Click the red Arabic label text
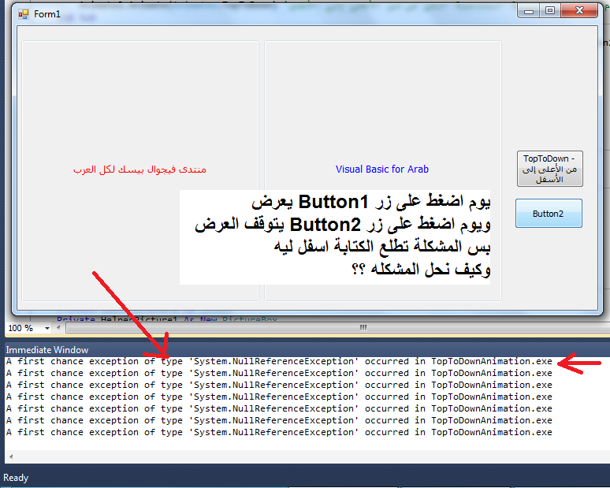The image size is (610, 488). (x=139, y=169)
